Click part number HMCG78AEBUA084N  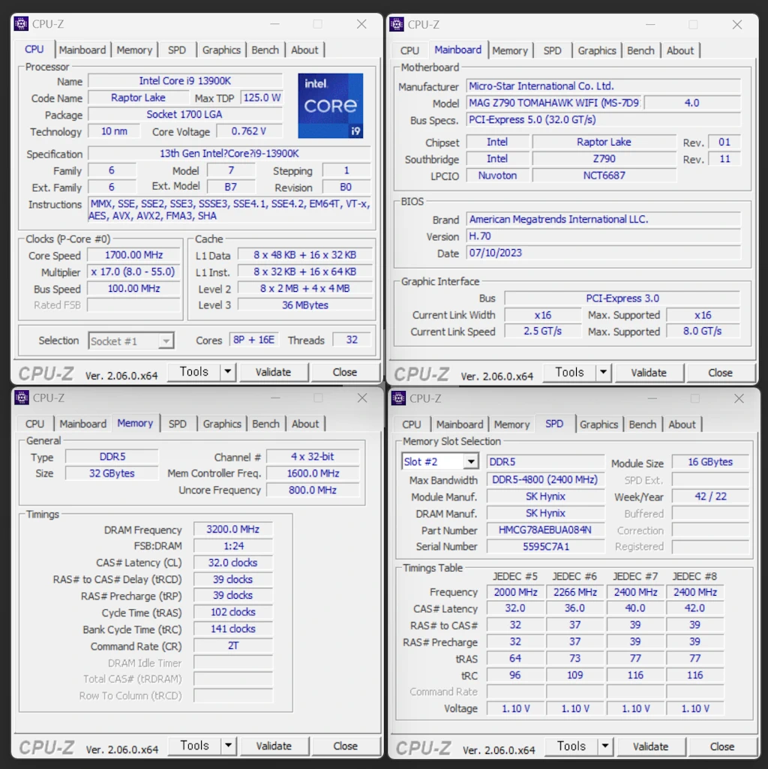coord(545,530)
